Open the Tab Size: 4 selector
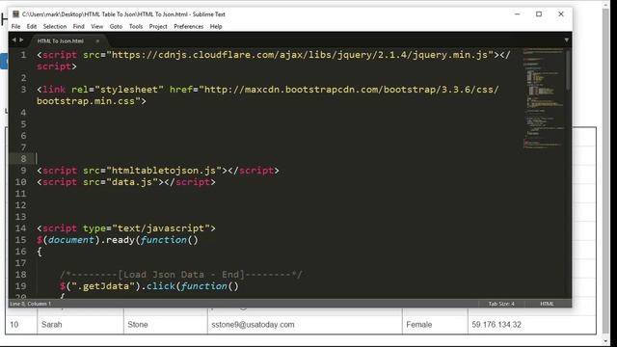Viewport: 617px width, 347px height. pos(501,304)
